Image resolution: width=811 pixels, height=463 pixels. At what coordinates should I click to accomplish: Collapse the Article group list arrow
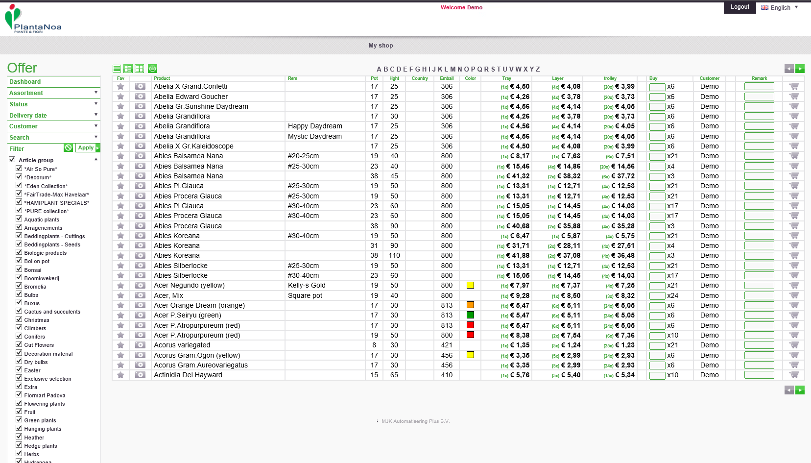[96, 159]
